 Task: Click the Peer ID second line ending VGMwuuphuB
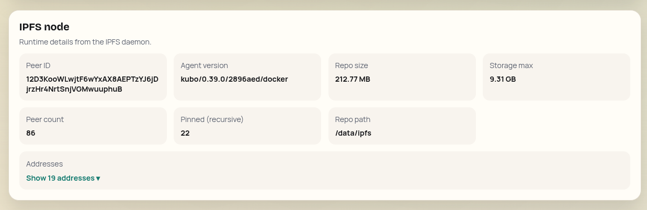[x=74, y=89]
